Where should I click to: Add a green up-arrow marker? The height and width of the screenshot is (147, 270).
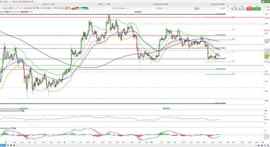[x=52, y=8]
